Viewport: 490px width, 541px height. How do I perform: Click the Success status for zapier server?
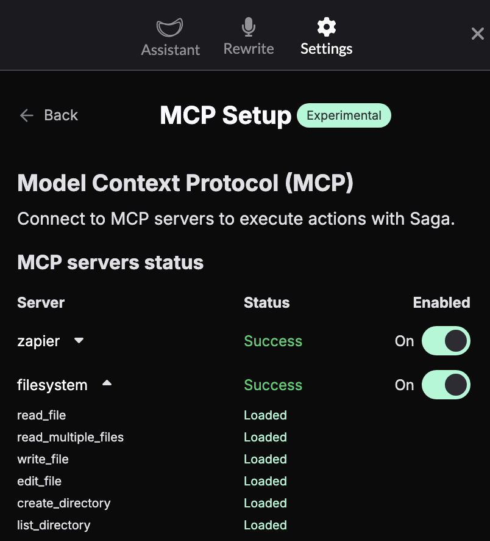click(273, 341)
